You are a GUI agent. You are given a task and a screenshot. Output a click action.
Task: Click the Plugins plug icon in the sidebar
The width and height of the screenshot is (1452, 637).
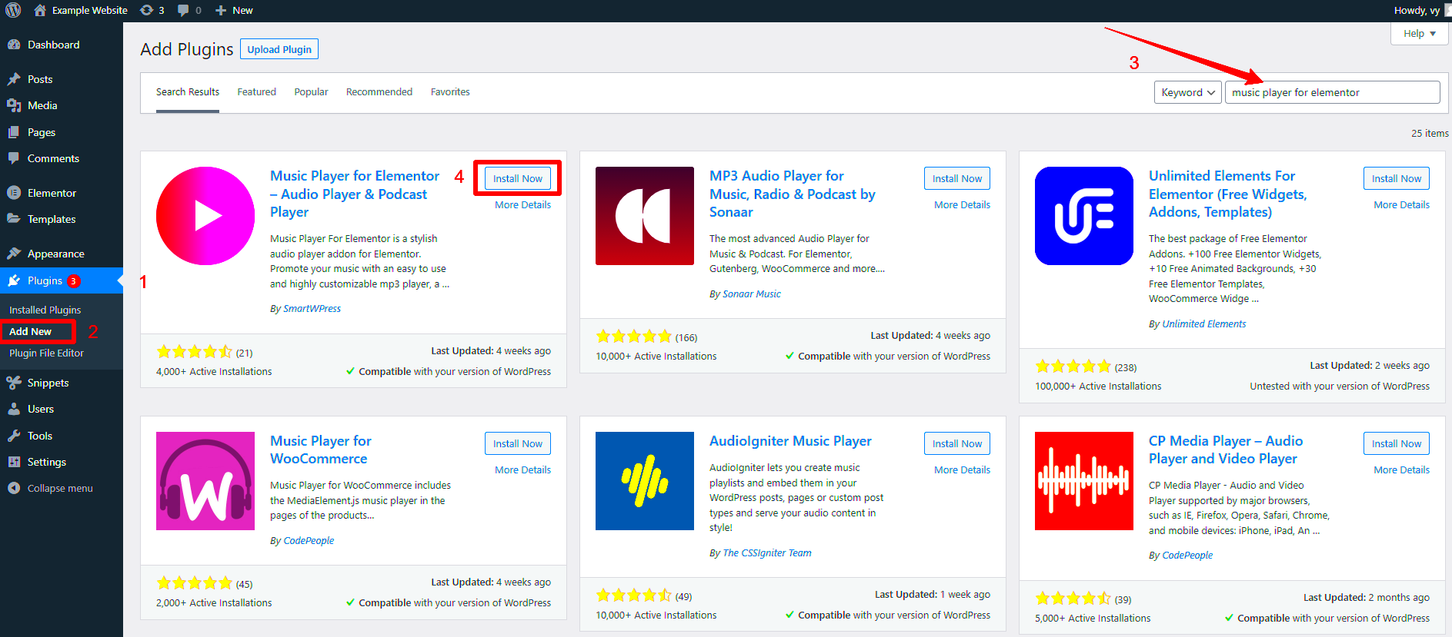[x=14, y=280]
